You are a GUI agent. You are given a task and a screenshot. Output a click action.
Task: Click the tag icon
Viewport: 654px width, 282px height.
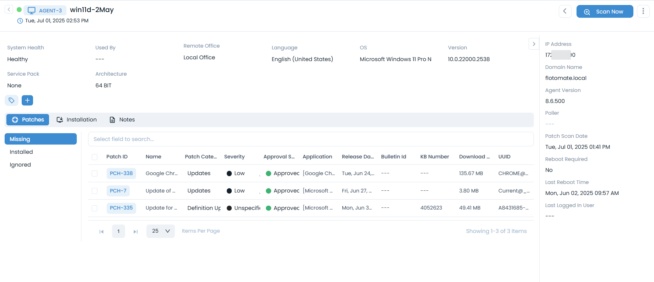pos(11,101)
